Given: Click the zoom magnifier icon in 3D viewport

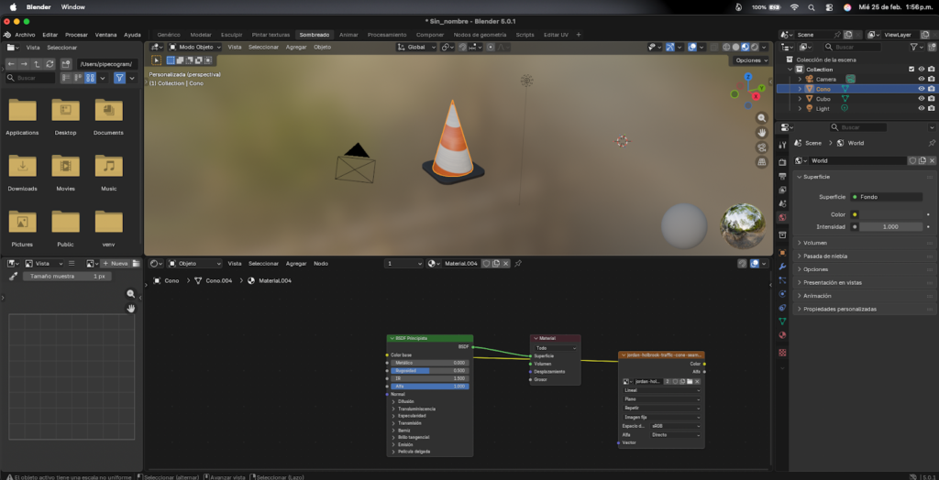Looking at the screenshot, I should pos(761,118).
